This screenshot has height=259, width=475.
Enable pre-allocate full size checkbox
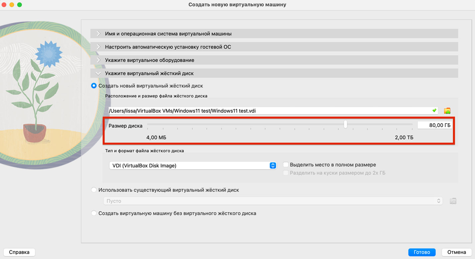(x=286, y=165)
